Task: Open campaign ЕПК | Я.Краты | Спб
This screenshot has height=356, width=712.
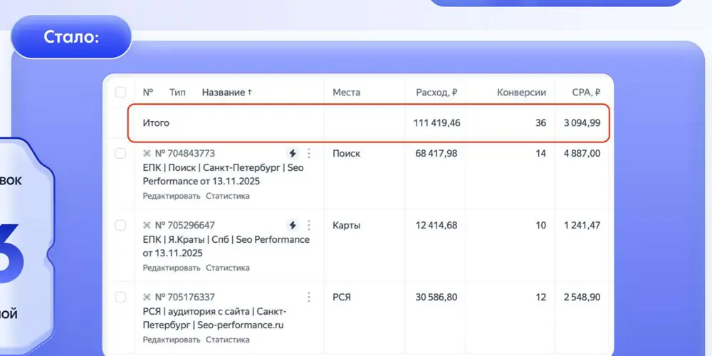Action: [x=226, y=246]
